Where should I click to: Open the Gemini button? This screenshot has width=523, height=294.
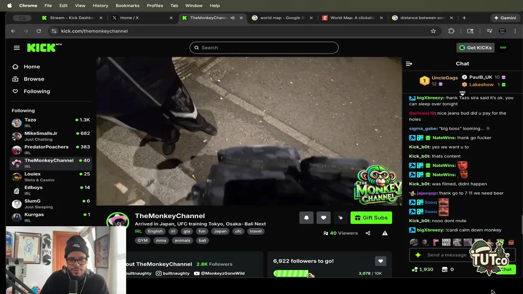pos(505,18)
